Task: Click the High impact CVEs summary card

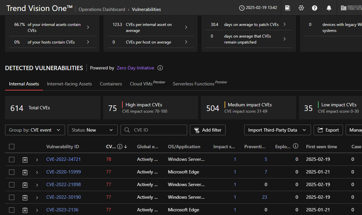Action: (x=150, y=108)
